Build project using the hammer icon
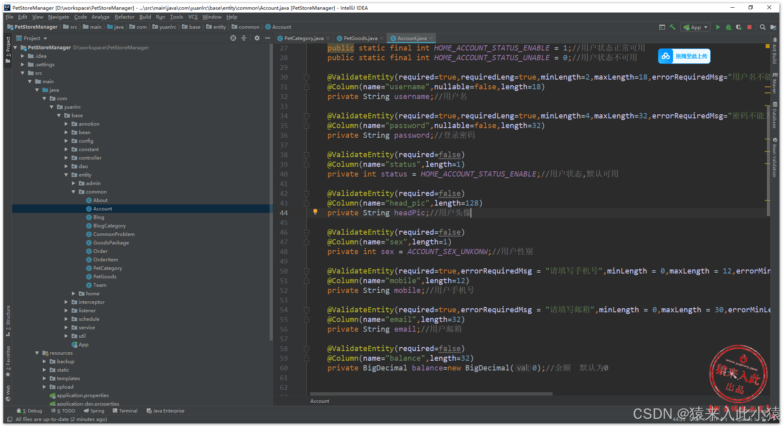The image size is (783, 427). click(x=673, y=27)
